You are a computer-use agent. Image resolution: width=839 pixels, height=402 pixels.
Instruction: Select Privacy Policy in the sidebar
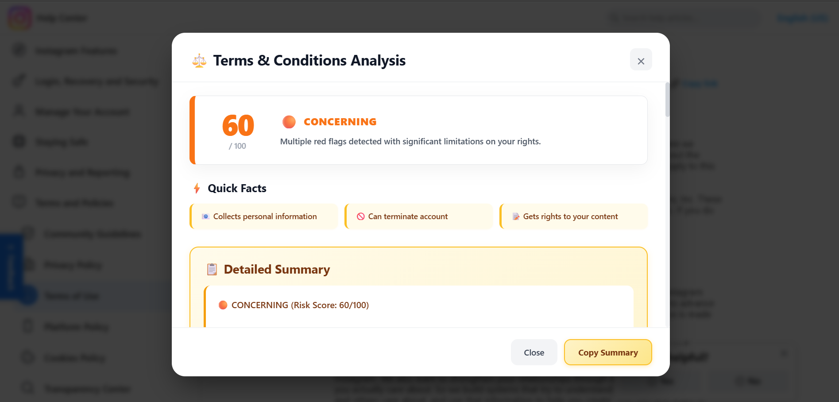73,265
